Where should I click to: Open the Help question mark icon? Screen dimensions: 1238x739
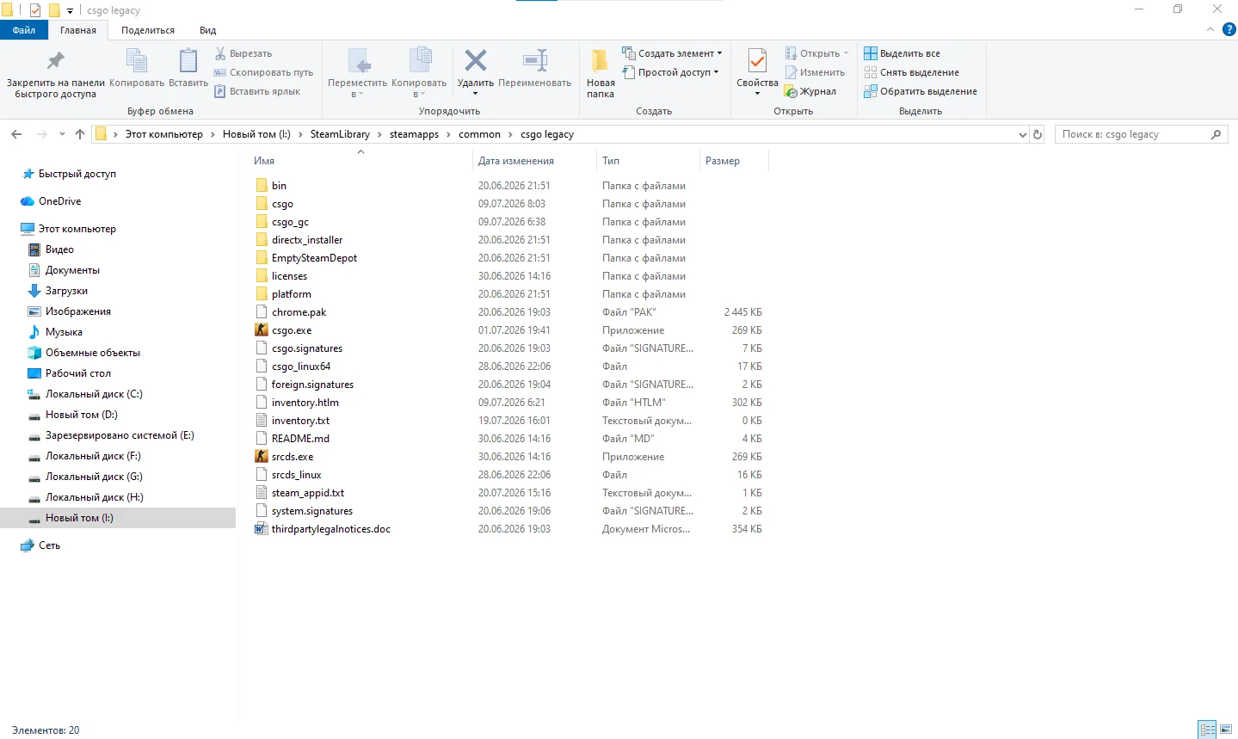pos(1229,29)
